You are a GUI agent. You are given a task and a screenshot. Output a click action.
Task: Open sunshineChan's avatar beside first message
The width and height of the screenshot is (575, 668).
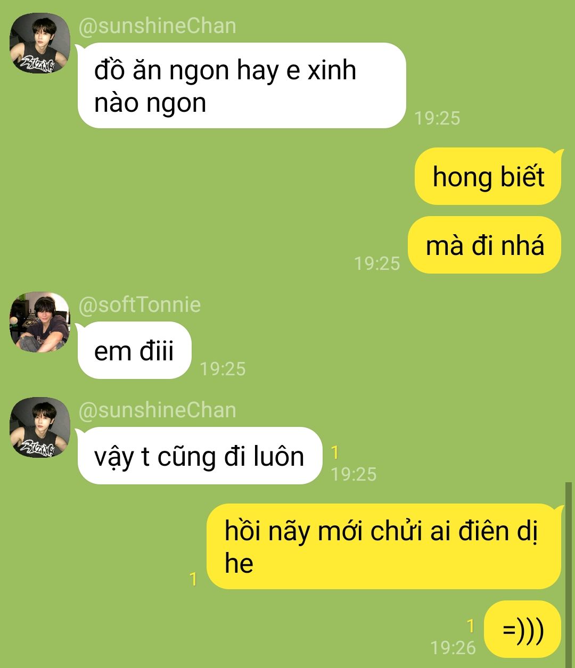pos(40,43)
